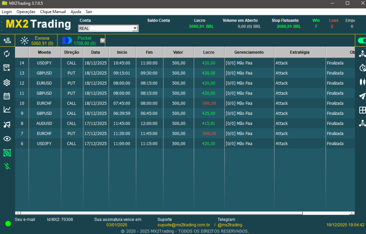Image resolution: width=366 pixels, height=234 pixels.
Task: Open the settings gear in left sidebar
Action: (7, 83)
